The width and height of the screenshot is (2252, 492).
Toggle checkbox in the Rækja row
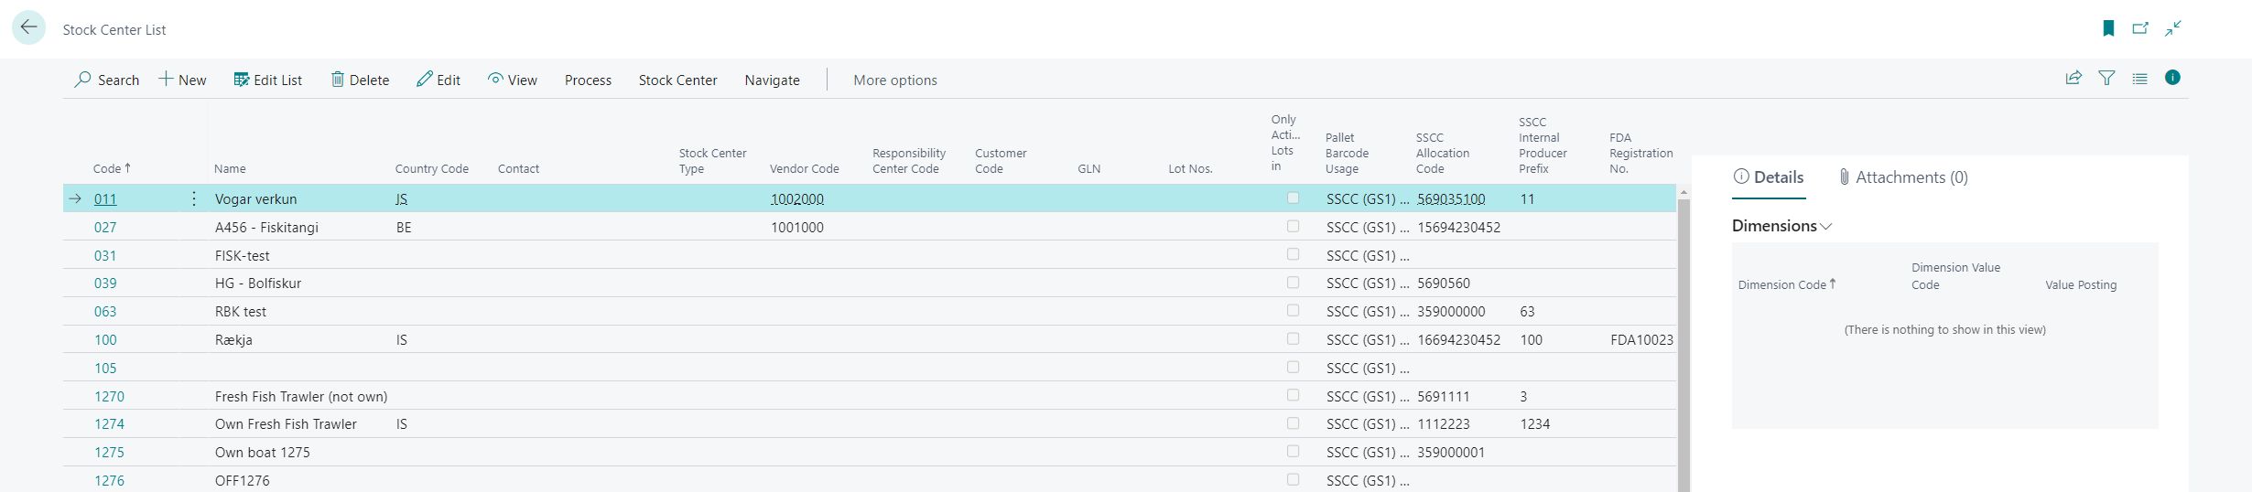click(1293, 338)
